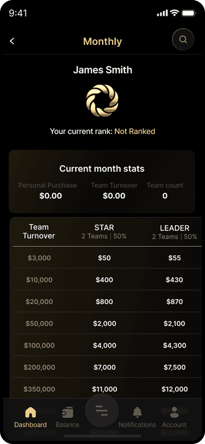Tap the James Smith name
The image size is (205, 444).
point(103,70)
